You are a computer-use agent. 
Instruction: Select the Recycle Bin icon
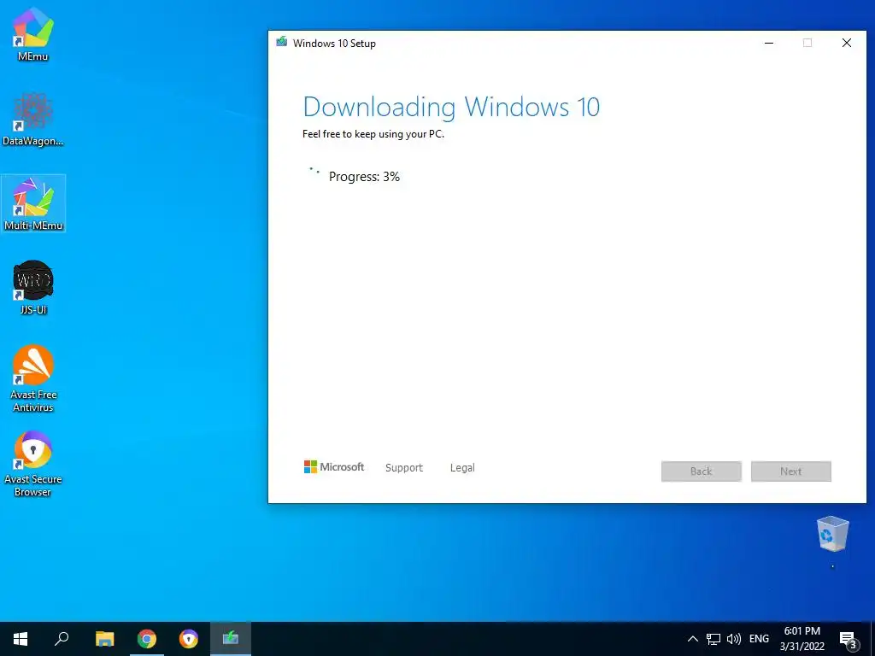pos(832,534)
